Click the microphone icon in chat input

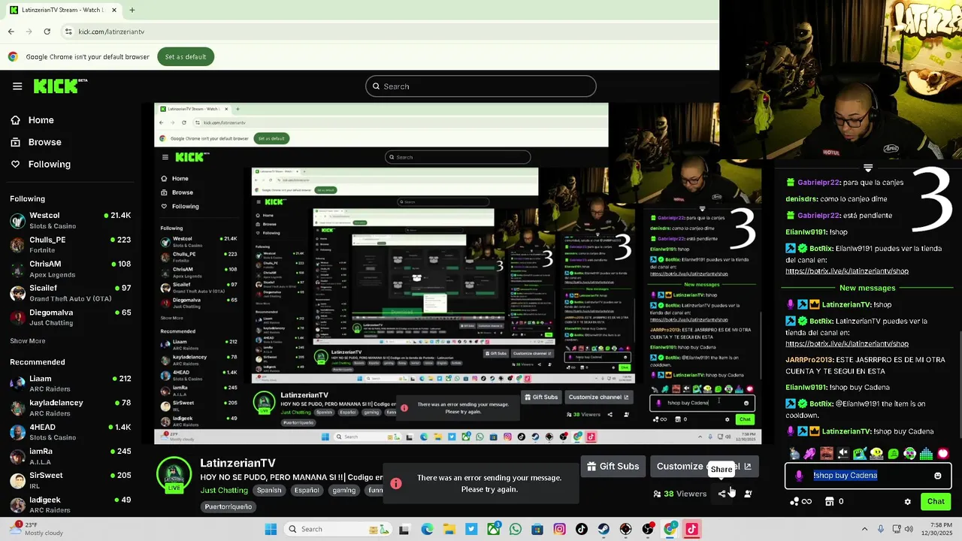(x=799, y=476)
